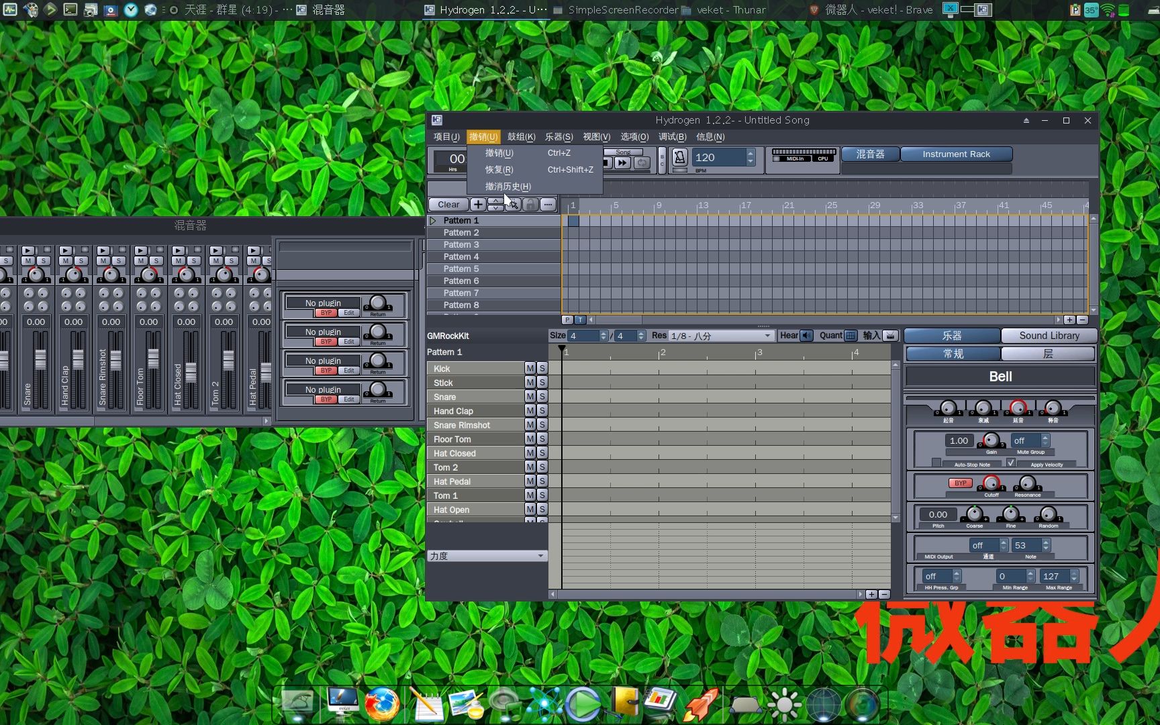This screenshot has width=1160, height=725.
Task: Toggle the Apply Velocity checkbox
Action: 1011,463
